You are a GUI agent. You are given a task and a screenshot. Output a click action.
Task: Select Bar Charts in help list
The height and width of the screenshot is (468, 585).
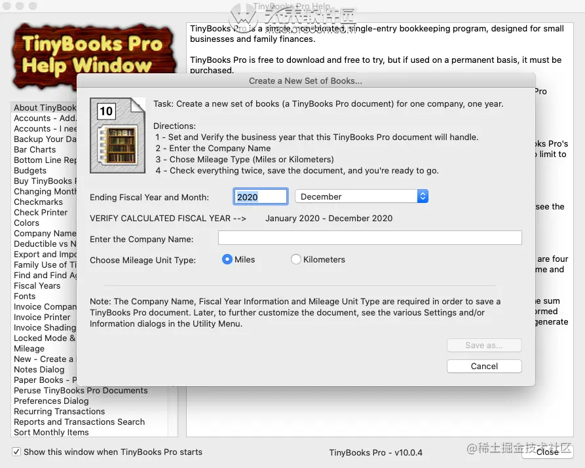[35, 149]
